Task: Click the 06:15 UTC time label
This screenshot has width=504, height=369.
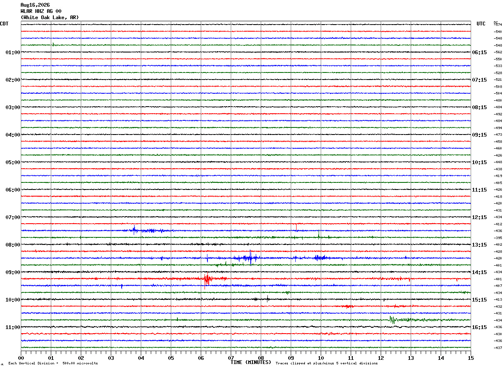Action: point(479,52)
